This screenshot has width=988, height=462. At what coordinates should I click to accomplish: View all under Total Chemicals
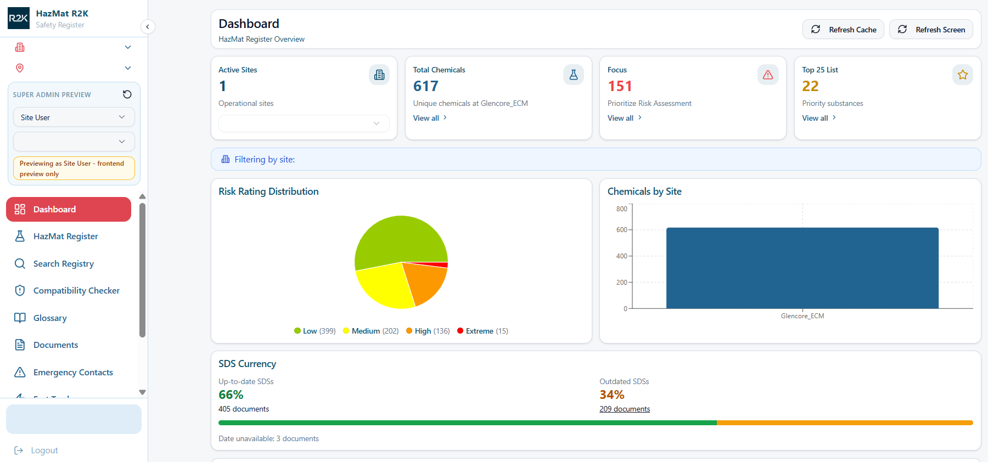430,118
